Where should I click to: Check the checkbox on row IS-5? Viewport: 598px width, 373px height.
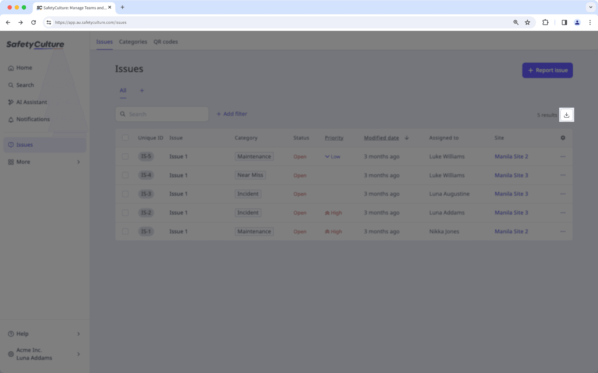(x=125, y=156)
